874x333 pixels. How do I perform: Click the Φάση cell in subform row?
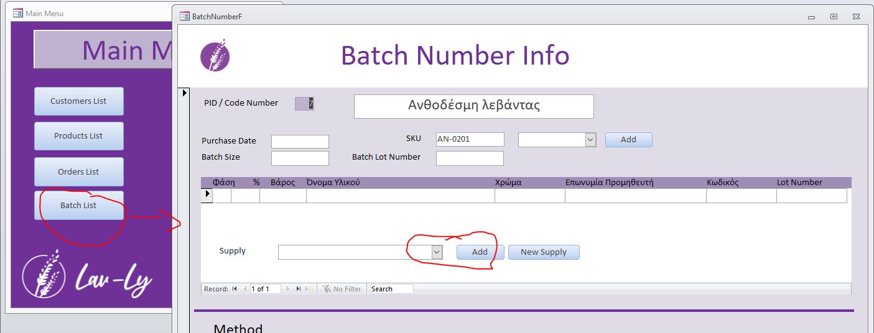[x=222, y=196]
